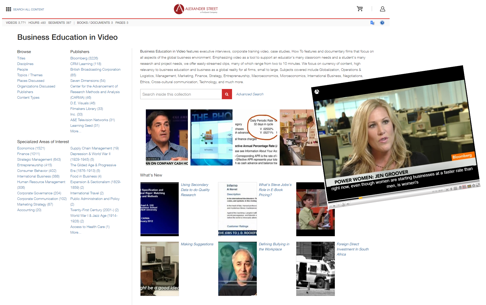Open Places Discussed browse link
This screenshot has width=486, height=305.
click(31, 81)
